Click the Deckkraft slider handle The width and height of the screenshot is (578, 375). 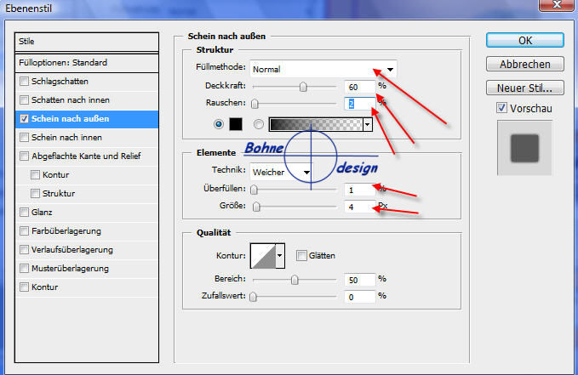302,87
